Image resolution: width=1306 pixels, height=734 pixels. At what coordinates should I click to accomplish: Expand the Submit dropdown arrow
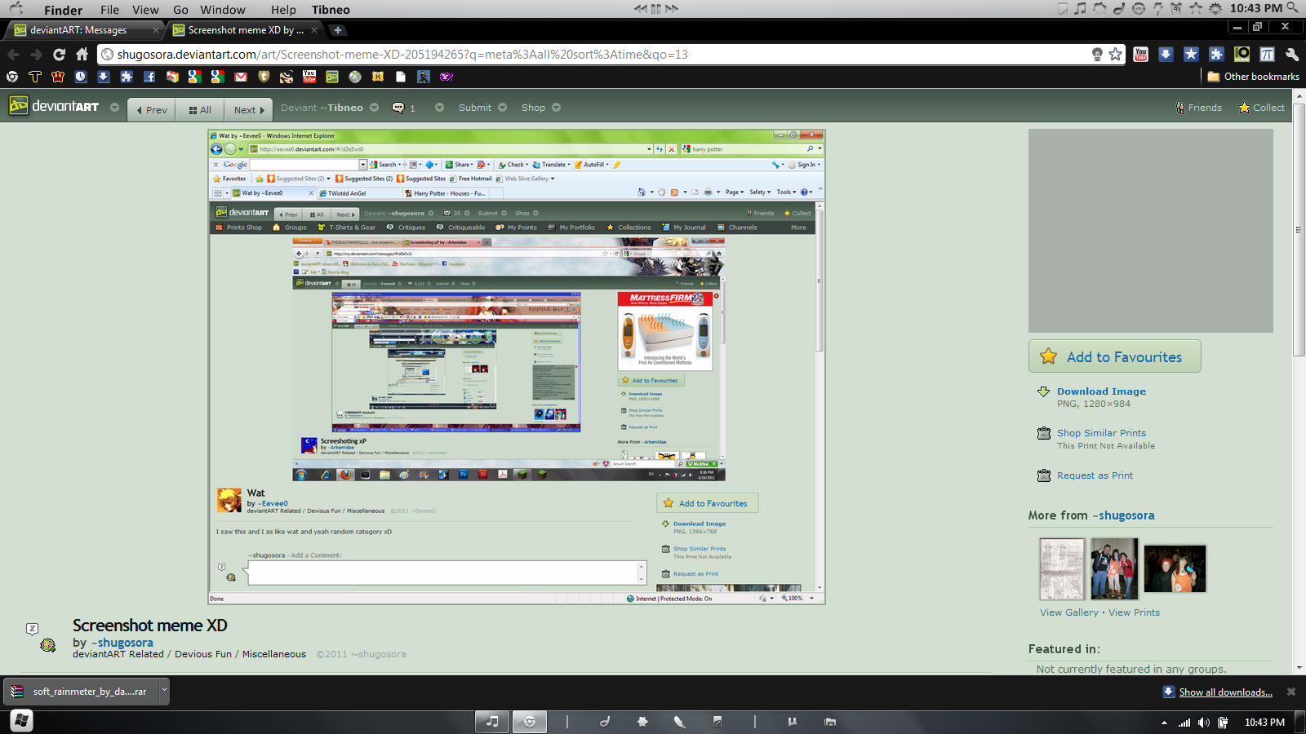[x=503, y=108]
